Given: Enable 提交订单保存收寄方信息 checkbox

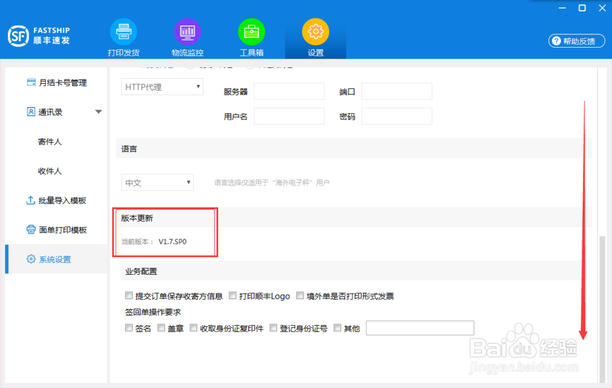Looking at the screenshot, I should point(129,295).
